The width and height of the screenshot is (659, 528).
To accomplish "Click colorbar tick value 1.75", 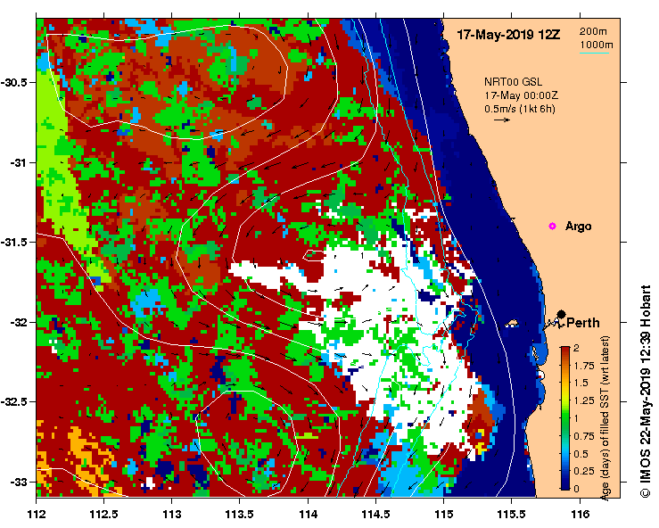I will pos(584,366).
